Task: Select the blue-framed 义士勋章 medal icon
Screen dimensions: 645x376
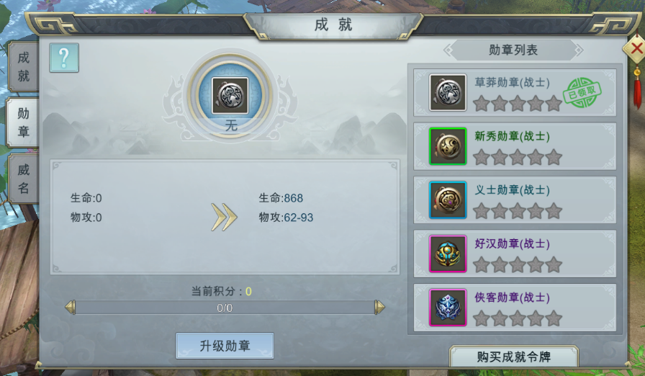Action: (x=448, y=200)
